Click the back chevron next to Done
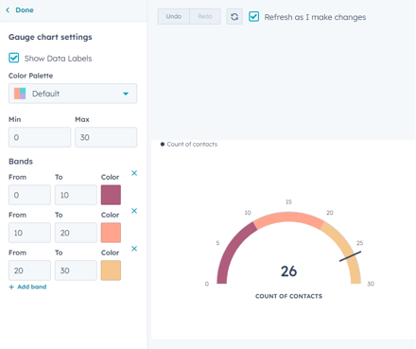Viewport: 416px width, 349px height. pos(8,10)
